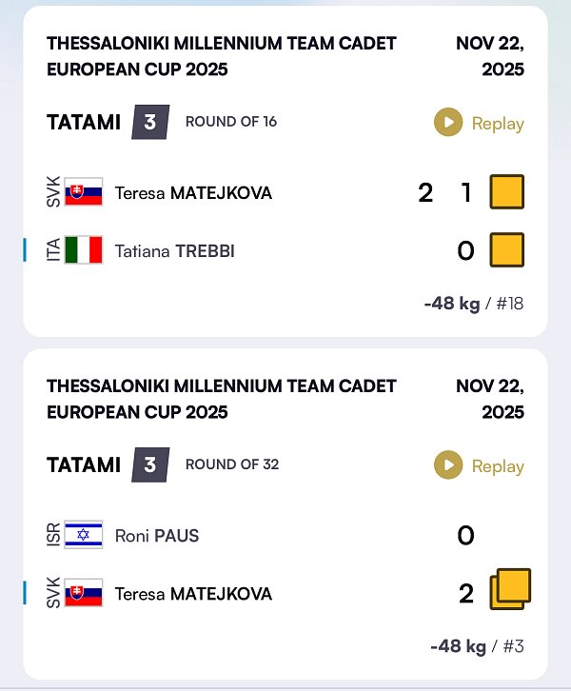Click Tatiana Trebbi's yellow penalty card
The image size is (571, 691).
click(x=506, y=250)
